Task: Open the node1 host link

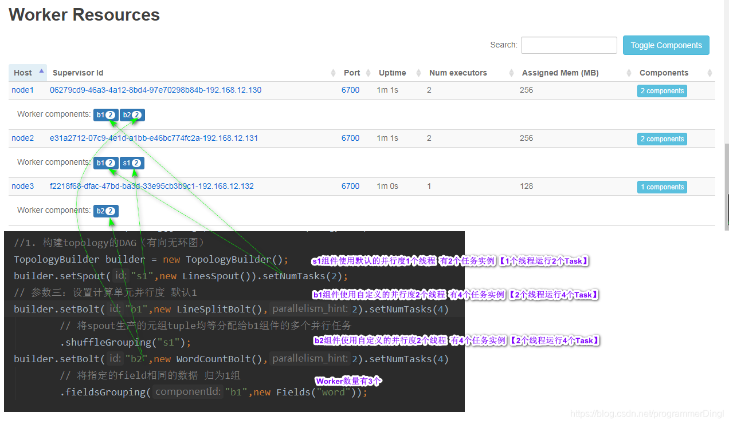Action: point(23,90)
